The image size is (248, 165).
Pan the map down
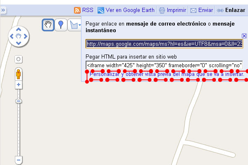19,43
